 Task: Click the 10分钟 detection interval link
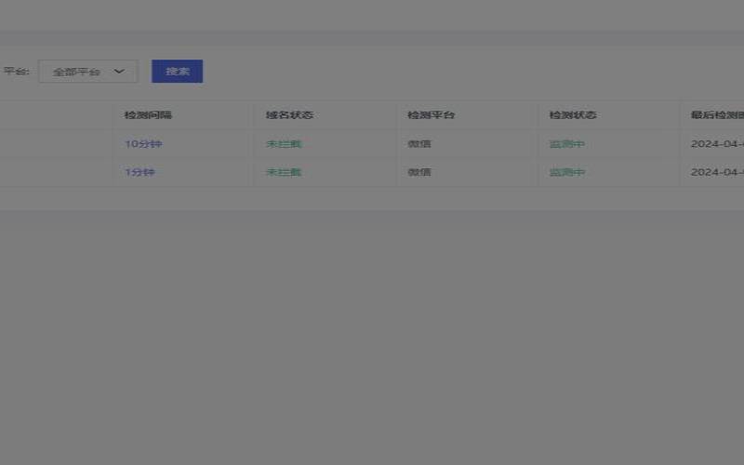[x=143, y=144]
